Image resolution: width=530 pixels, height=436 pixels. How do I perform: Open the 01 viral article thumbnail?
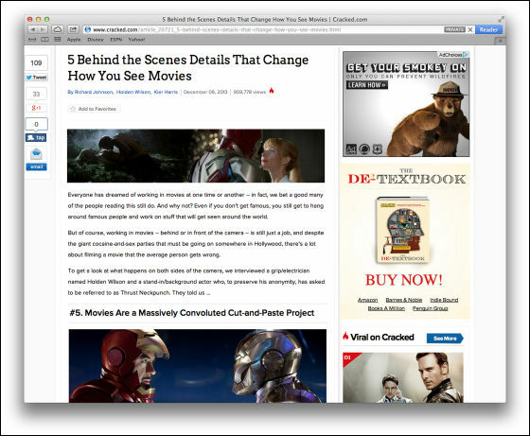pyautogui.click(x=403, y=377)
